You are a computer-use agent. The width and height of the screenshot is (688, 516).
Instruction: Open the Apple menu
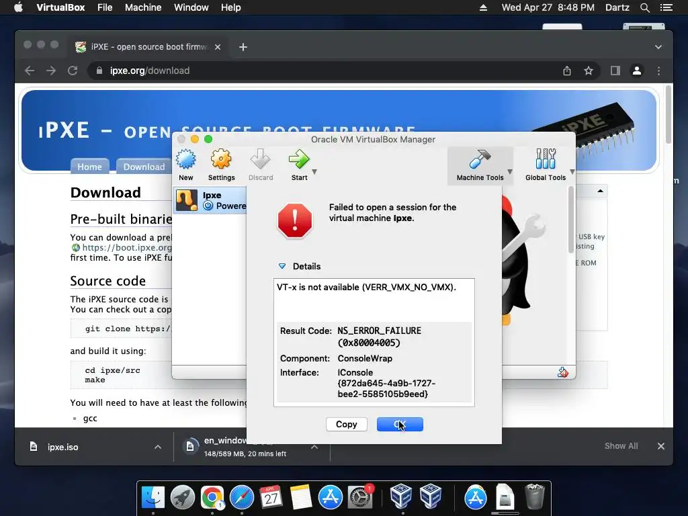click(x=18, y=7)
